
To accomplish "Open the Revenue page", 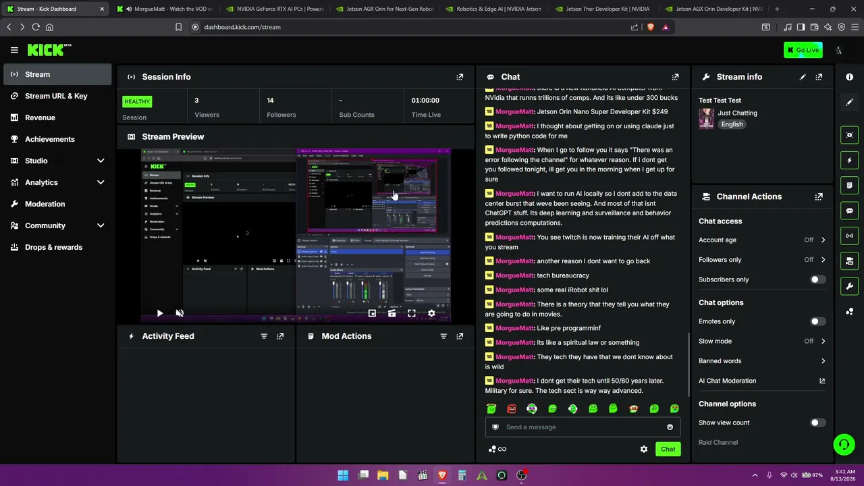I will click(57, 117).
